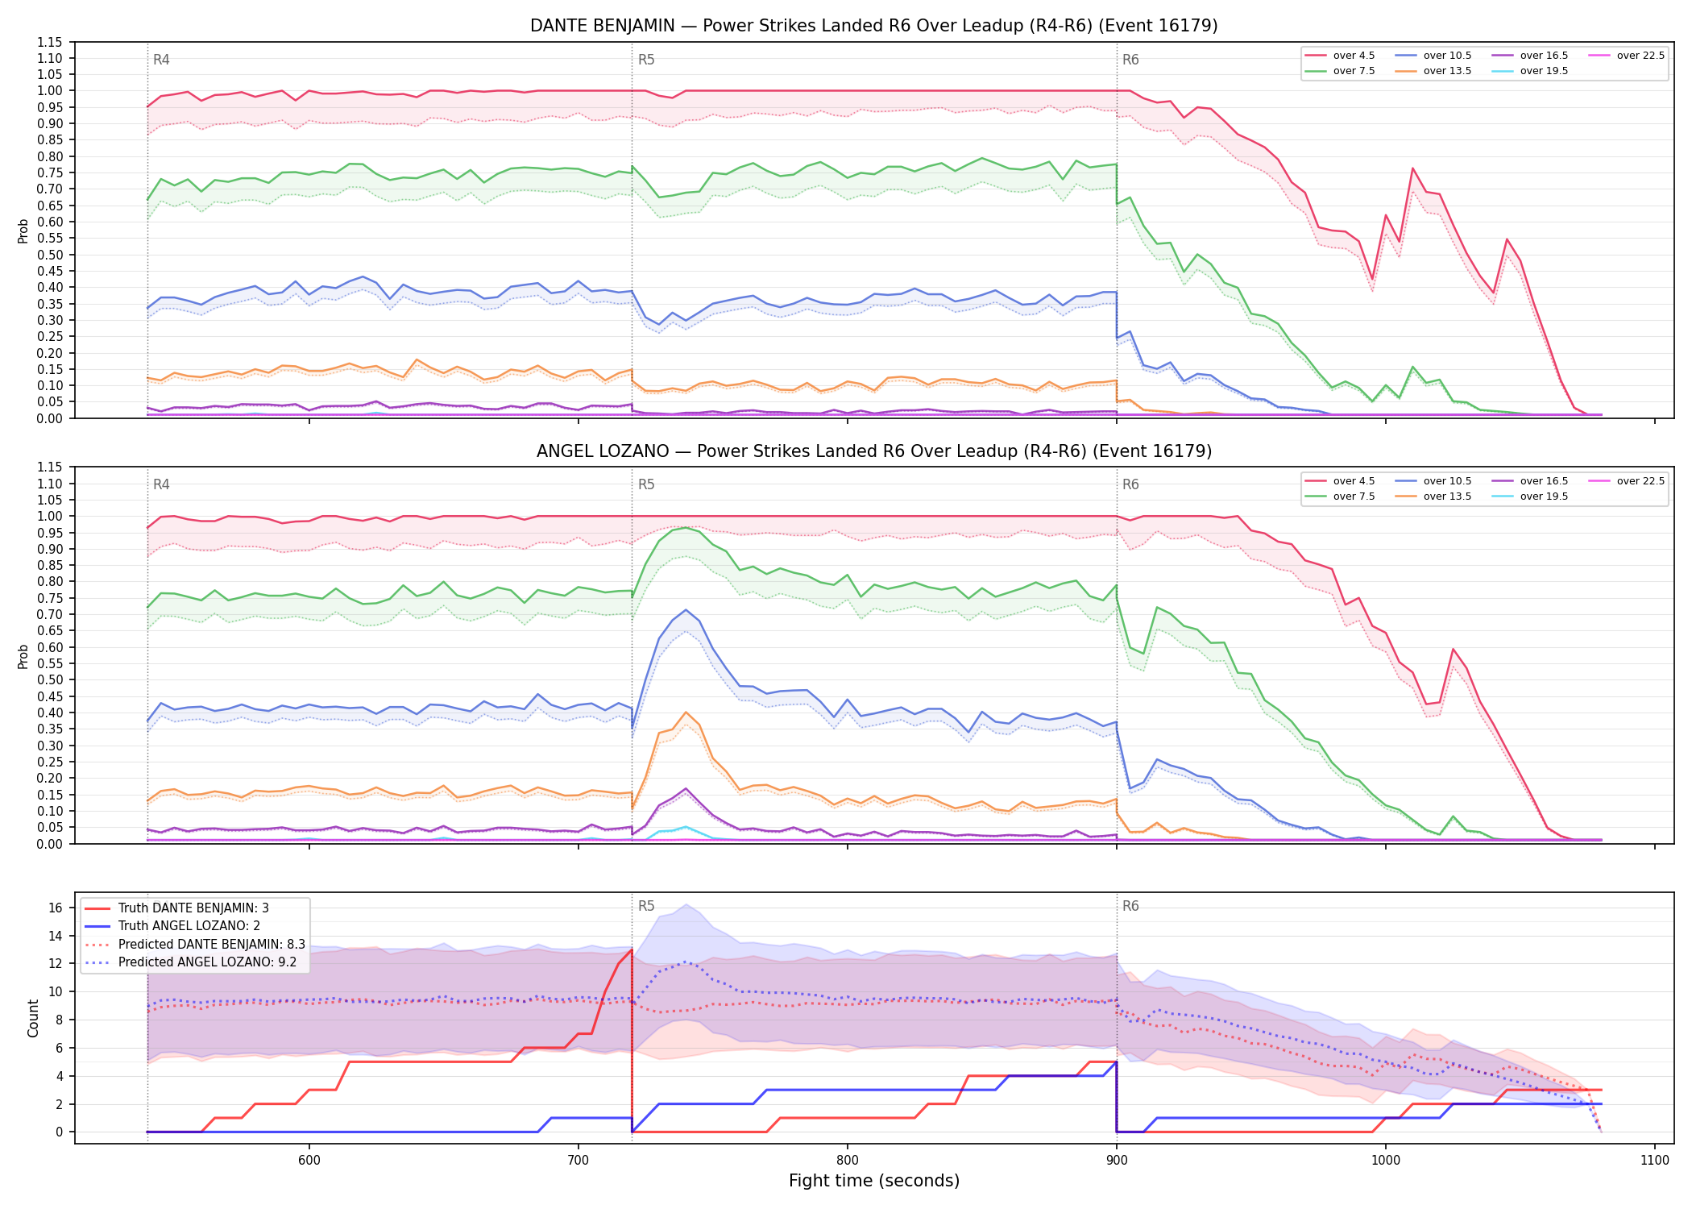The image size is (1692, 1209).
Task: Click the 600 tick label on x-axis
Action: pyautogui.click(x=309, y=1161)
